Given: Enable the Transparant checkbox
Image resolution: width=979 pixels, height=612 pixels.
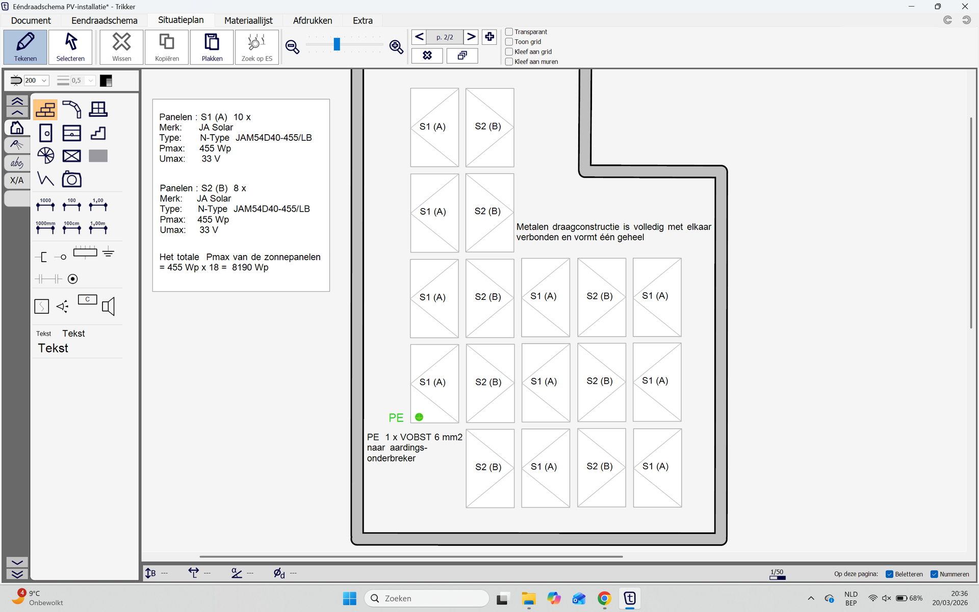Looking at the screenshot, I should (x=509, y=32).
